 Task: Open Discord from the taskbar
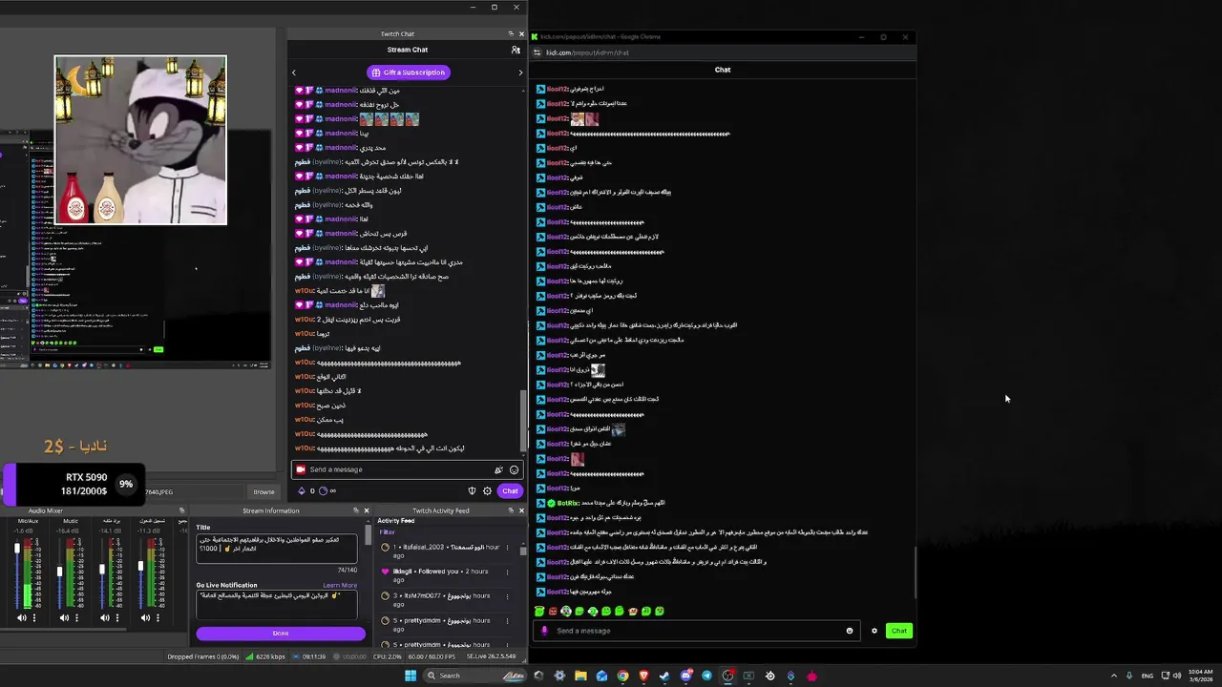click(685, 676)
